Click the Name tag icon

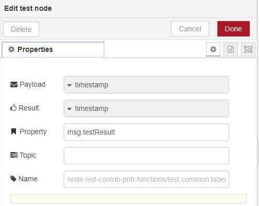(x=13, y=179)
